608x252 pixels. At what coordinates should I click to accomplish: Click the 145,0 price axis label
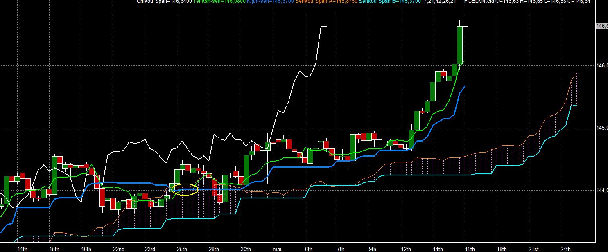602,128
